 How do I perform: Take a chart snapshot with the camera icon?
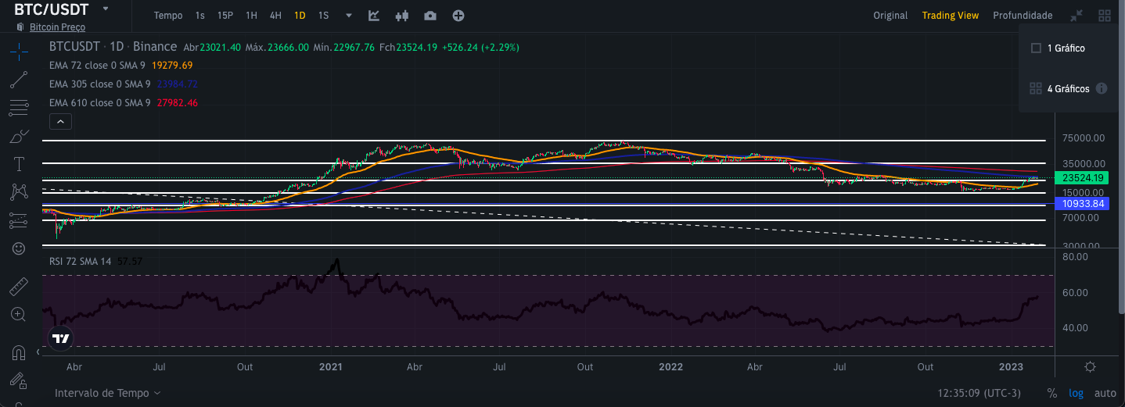click(x=430, y=16)
